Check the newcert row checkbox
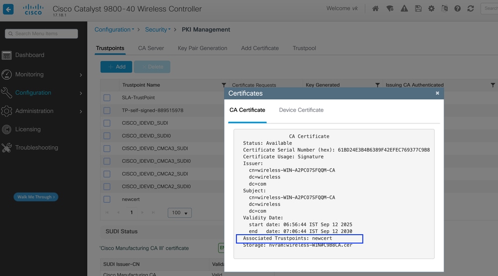 tap(107, 199)
